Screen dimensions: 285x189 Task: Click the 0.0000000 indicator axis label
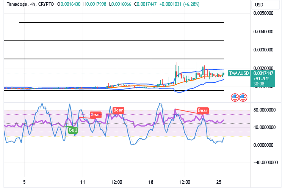pos(263,145)
